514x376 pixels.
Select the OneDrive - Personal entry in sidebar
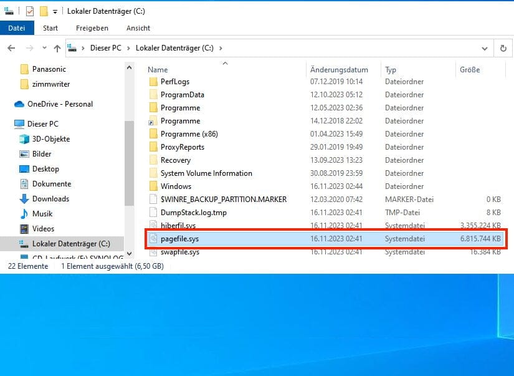click(x=59, y=104)
